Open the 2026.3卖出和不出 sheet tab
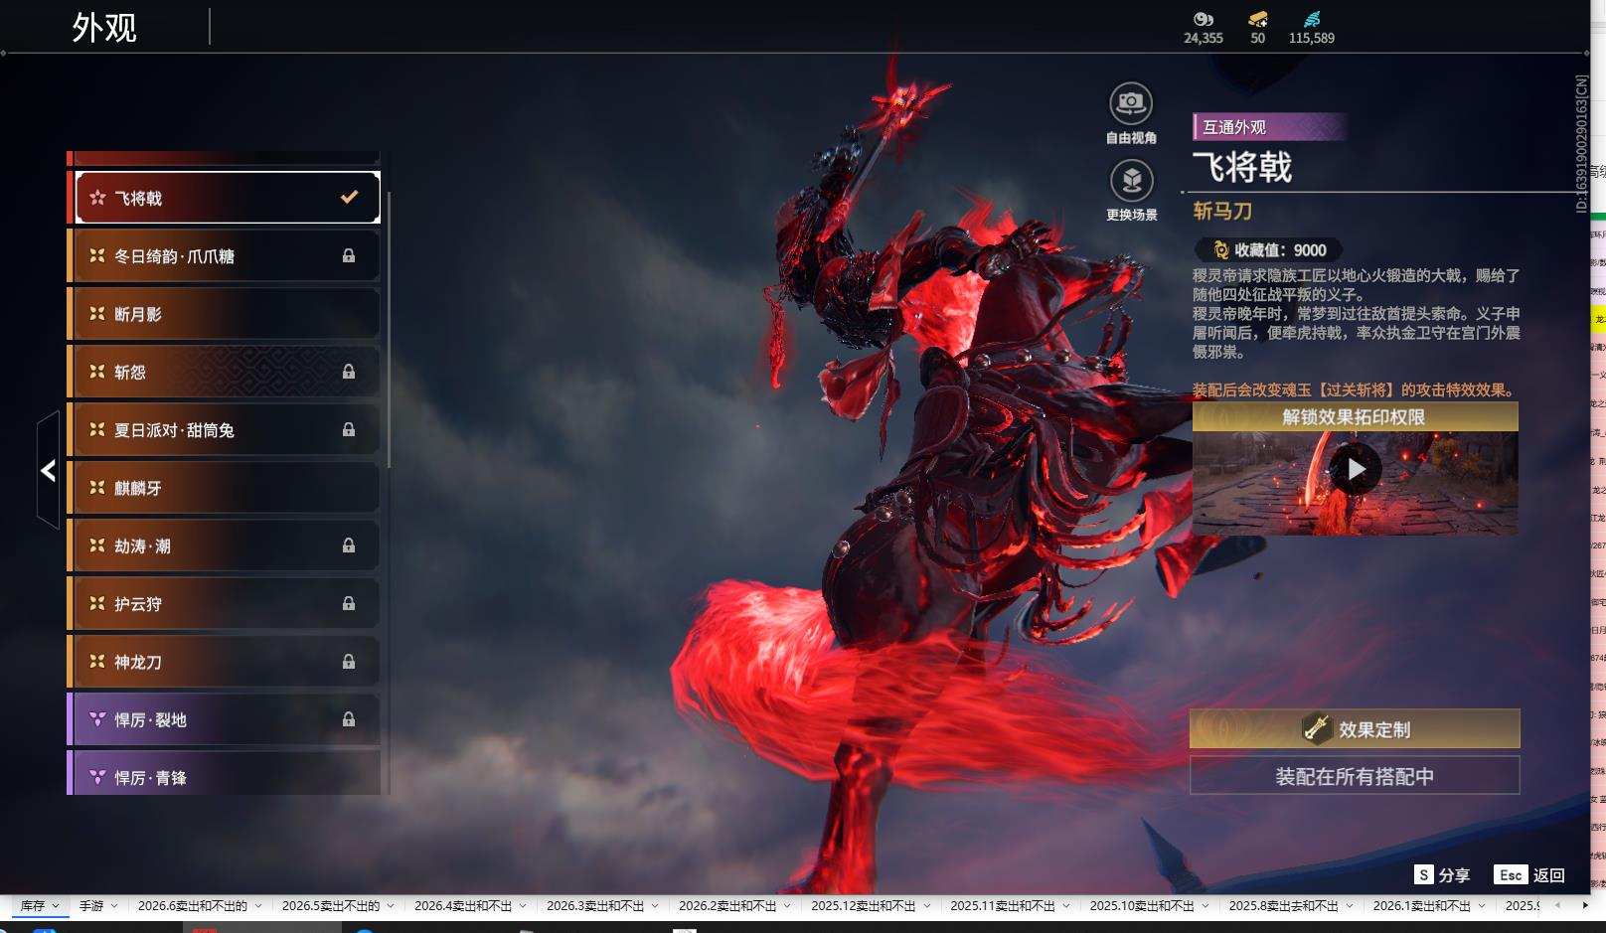This screenshot has height=933, width=1606. 595,906
